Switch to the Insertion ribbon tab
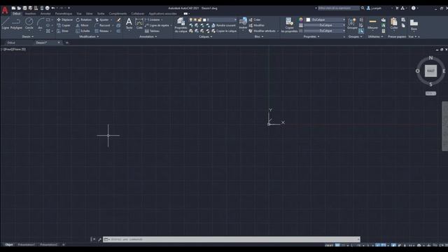This screenshot has width=448, height=252. [x=30, y=13]
